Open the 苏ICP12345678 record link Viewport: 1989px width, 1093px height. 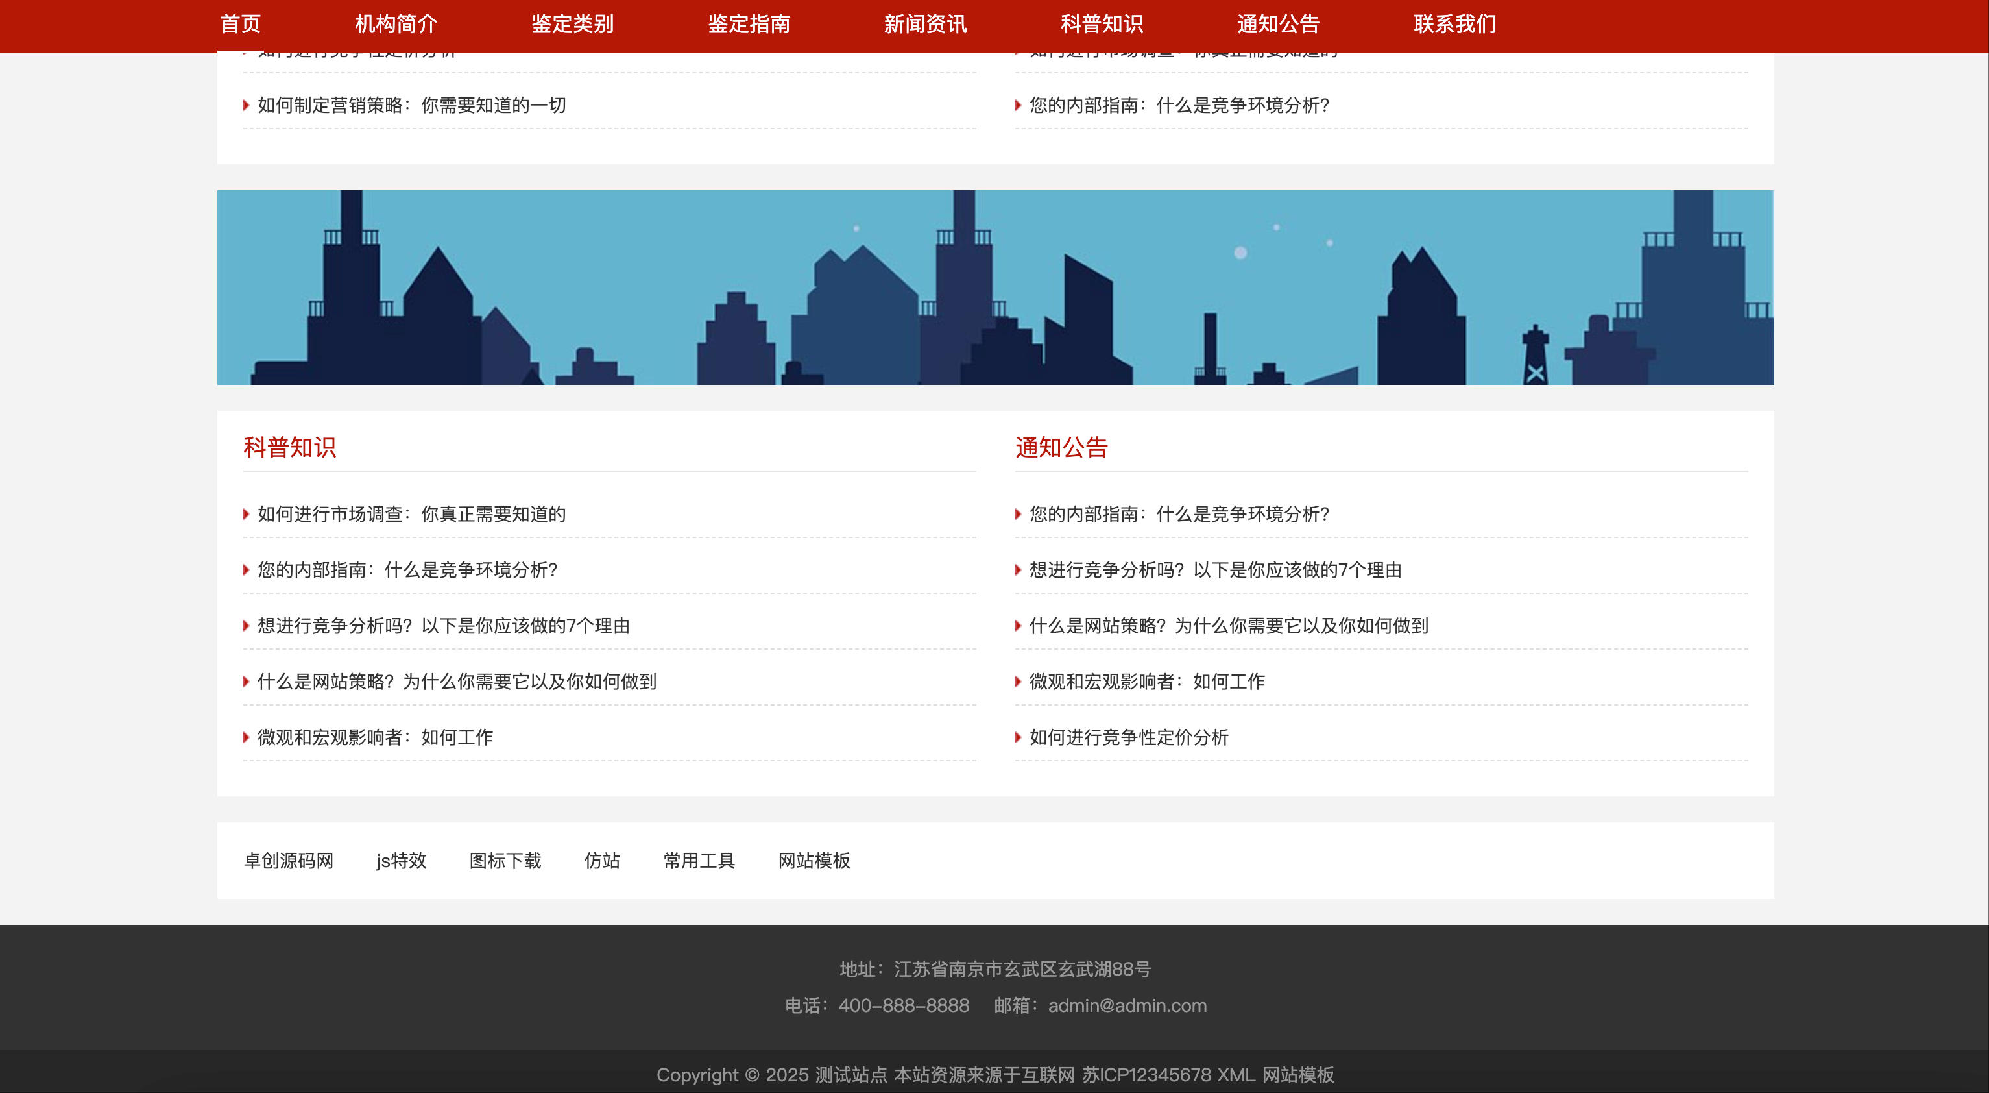coord(1146,1075)
